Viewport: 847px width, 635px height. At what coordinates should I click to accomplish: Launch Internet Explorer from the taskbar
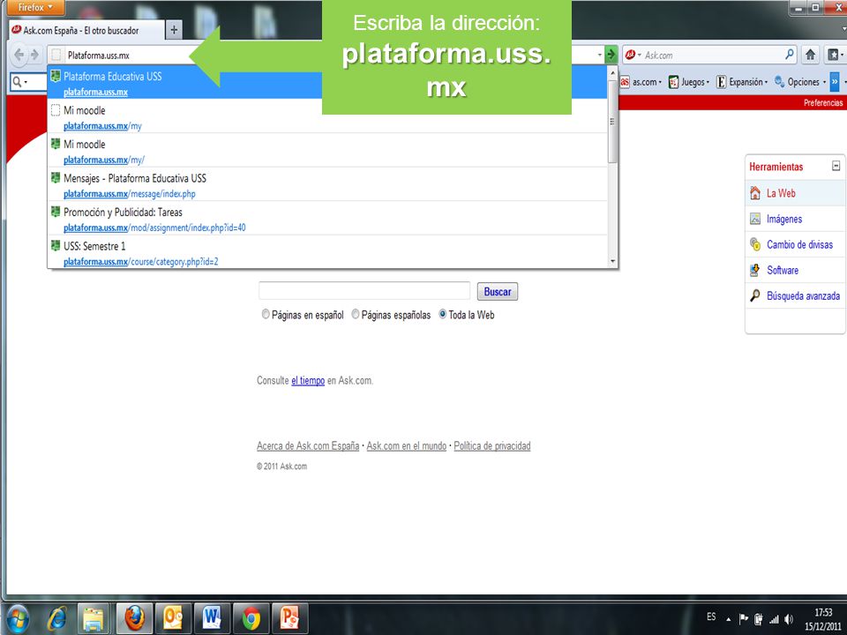pos(56,619)
